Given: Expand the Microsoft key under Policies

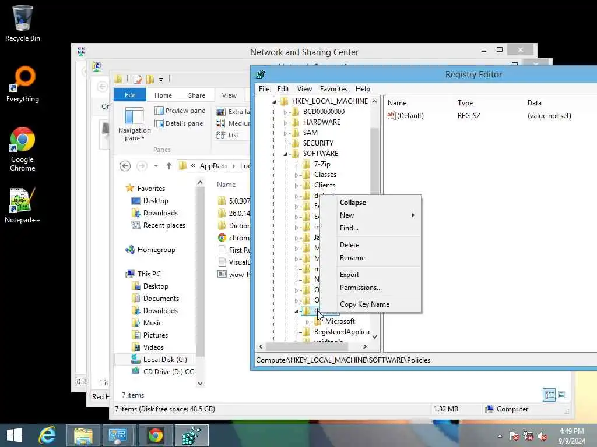Looking at the screenshot, I should [x=307, y=321].
